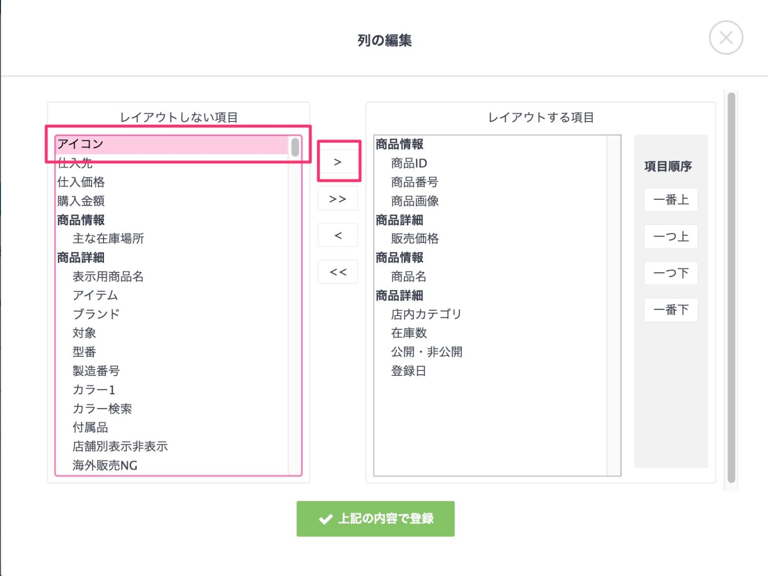The height and width of the screenshot is (576, 768).
Task: Move all items right with >> button
Action: coord(338,199)
